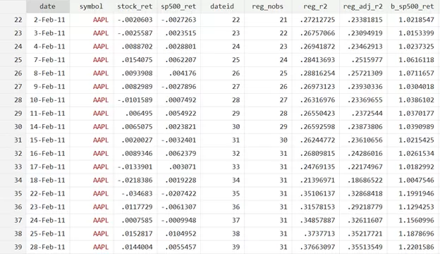This screenshot has height=254, width=440.
Task: Click the date cell 11-Feb-11
Action: click(x=47, y=114)
